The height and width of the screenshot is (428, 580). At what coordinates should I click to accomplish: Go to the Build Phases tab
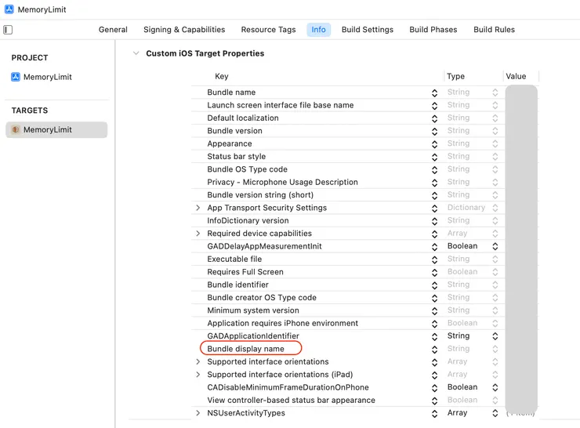pos(433,30)
